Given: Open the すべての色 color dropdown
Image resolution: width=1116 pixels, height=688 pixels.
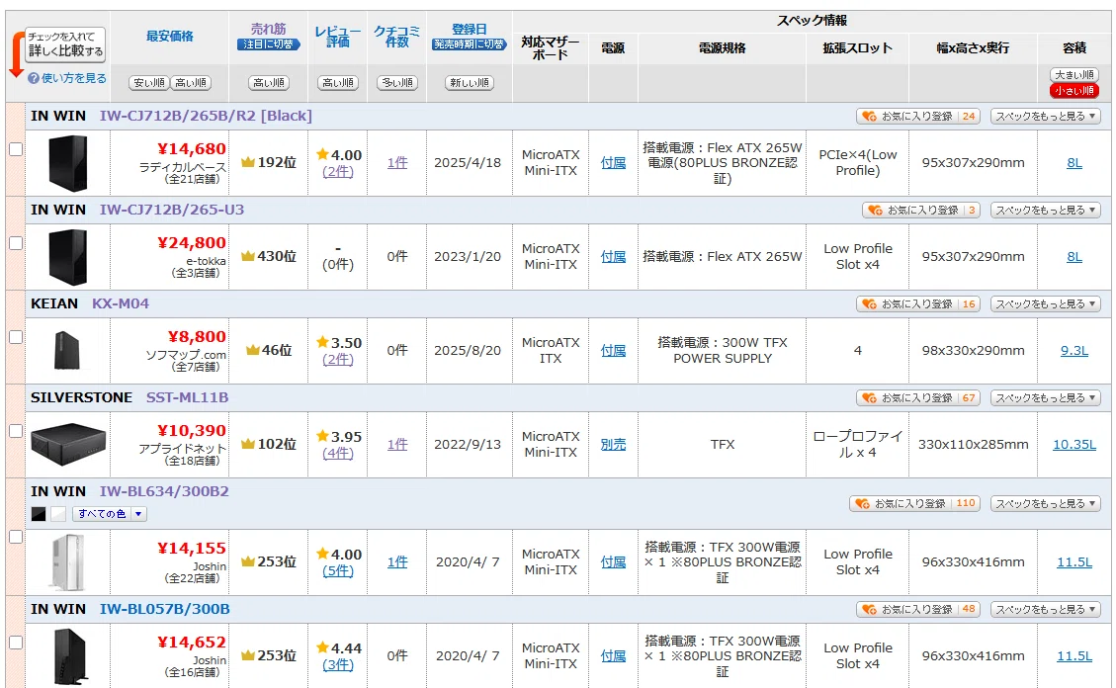Looking at the screenshot, I should [110, 514].
